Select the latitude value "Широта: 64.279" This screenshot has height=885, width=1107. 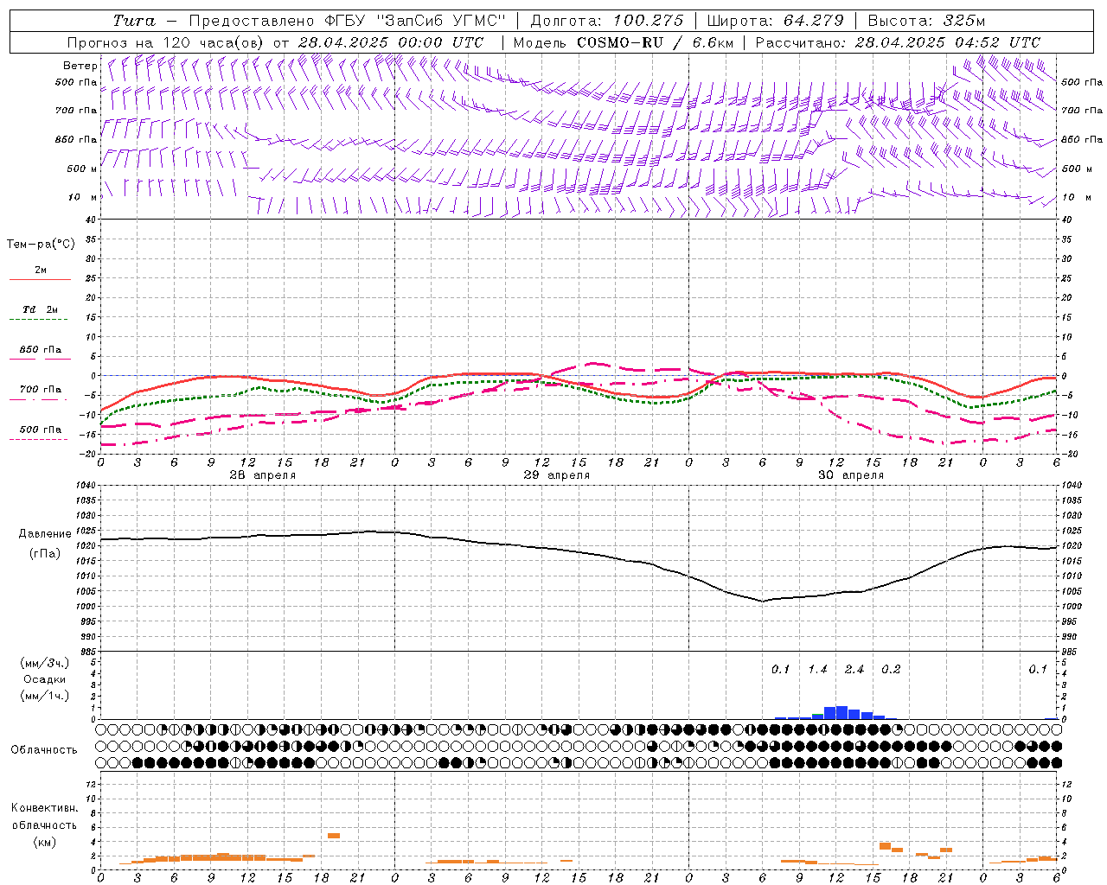tap(775, 21)
